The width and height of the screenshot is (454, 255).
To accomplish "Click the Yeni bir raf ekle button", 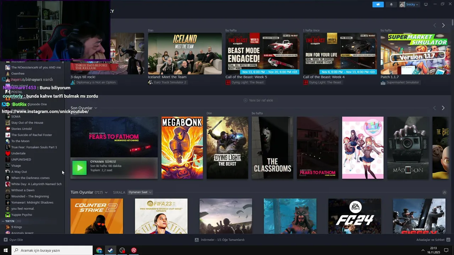I will (x=258, y=100).
